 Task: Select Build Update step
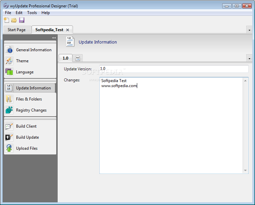(30, 137)
